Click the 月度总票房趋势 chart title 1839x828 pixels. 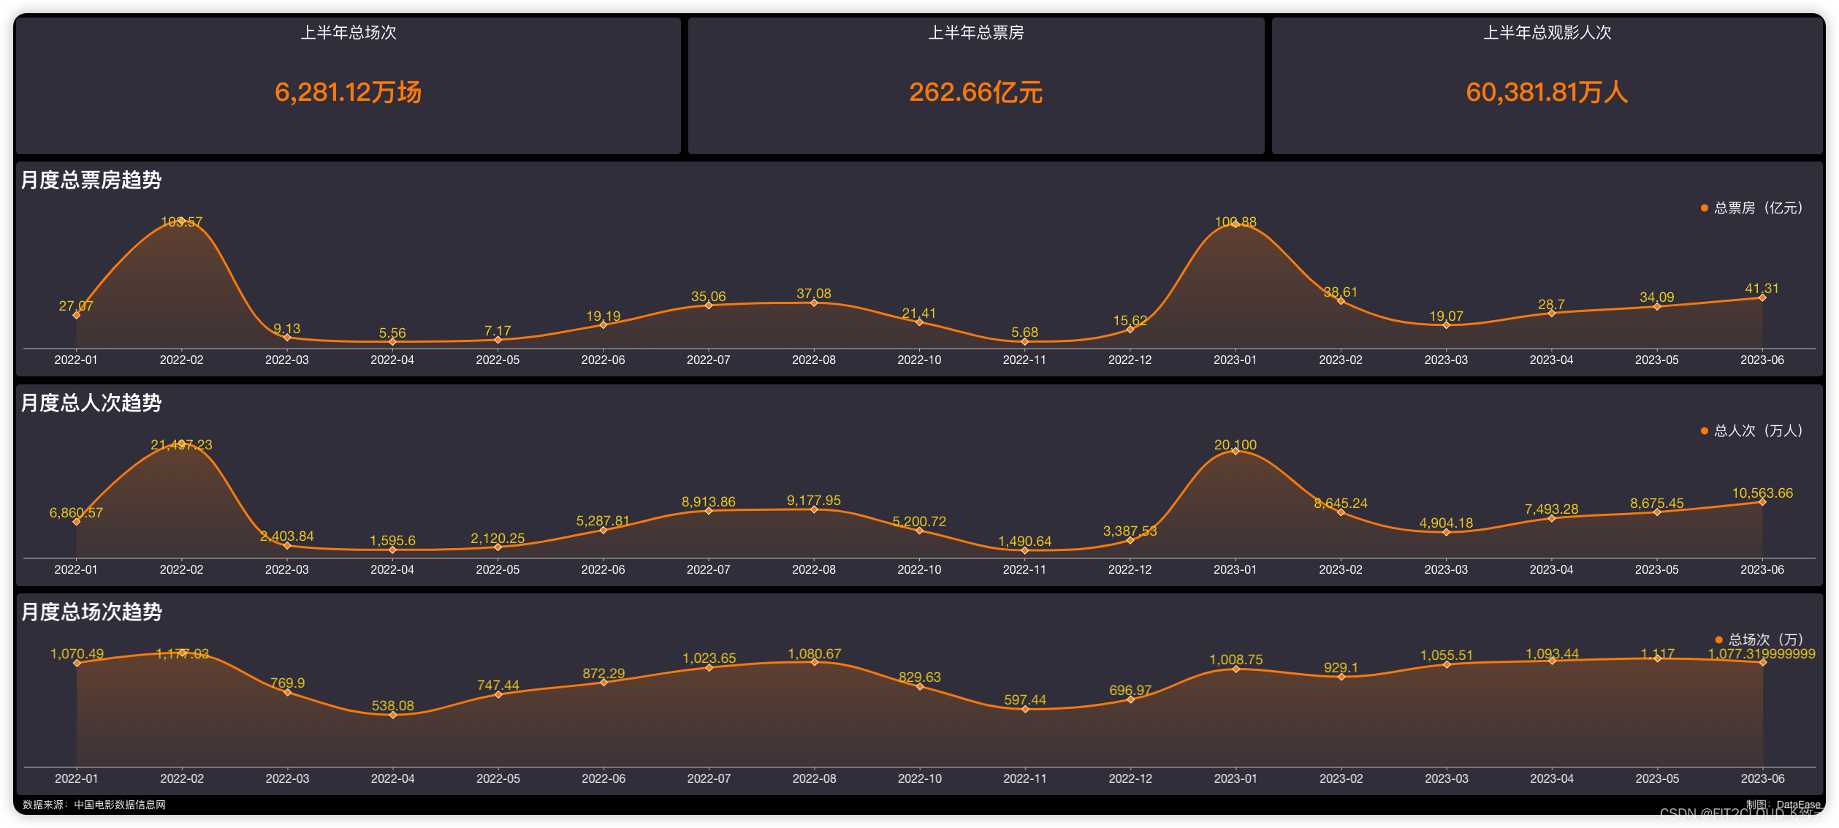point(91,180)
